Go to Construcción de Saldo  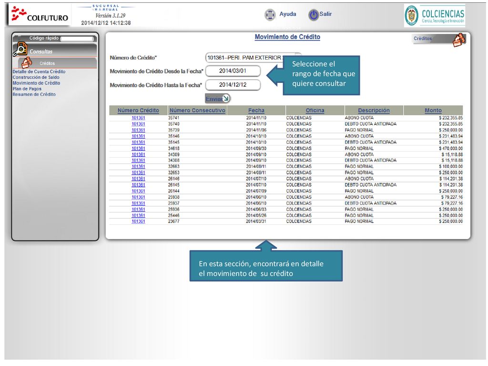(36, 77)
